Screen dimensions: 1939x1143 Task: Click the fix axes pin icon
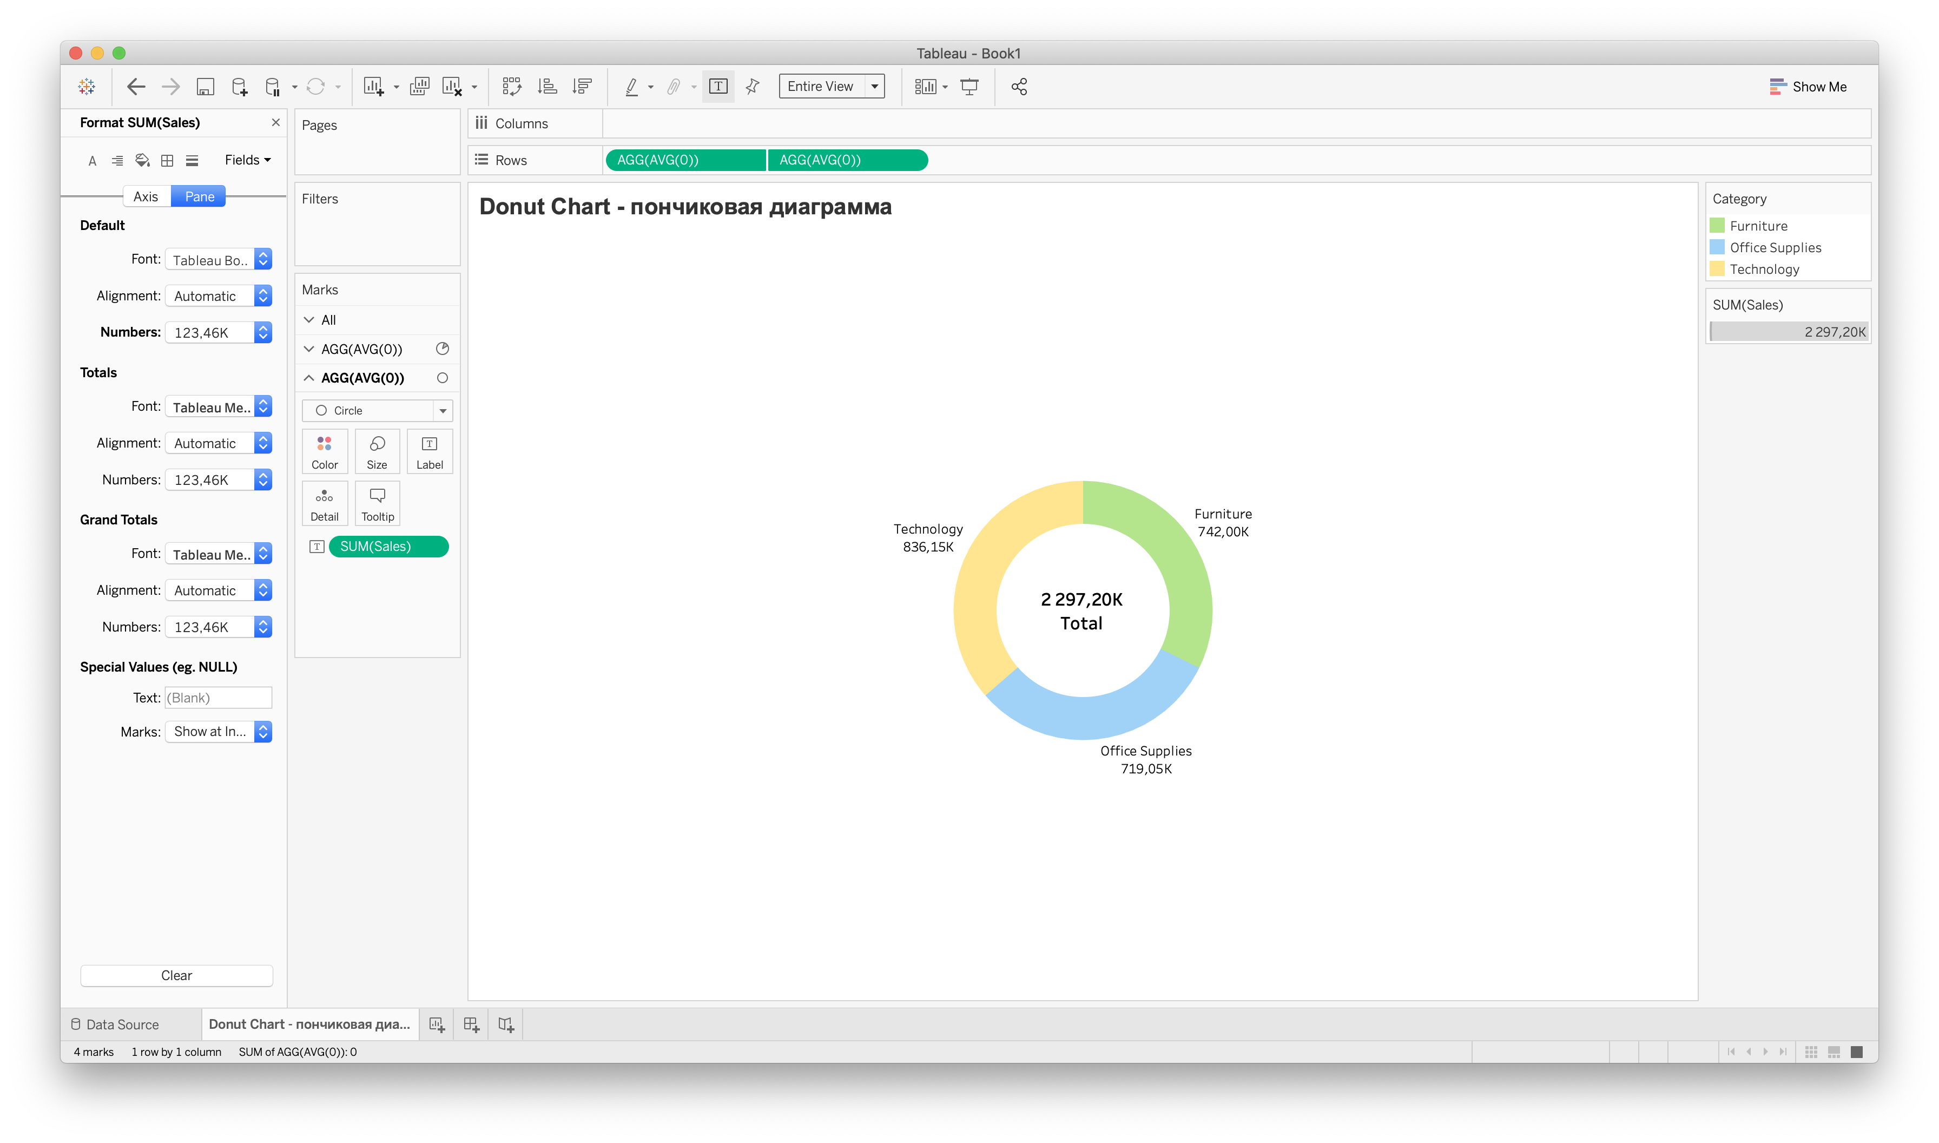(x=753, y=86)
